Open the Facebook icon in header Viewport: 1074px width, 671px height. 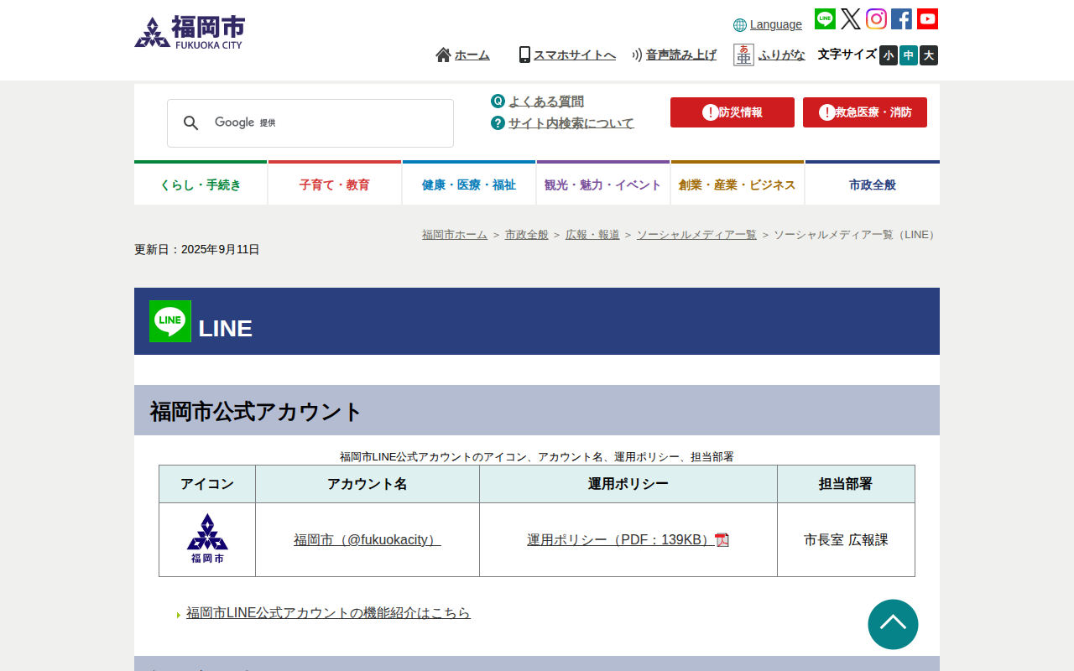point(901,19)
